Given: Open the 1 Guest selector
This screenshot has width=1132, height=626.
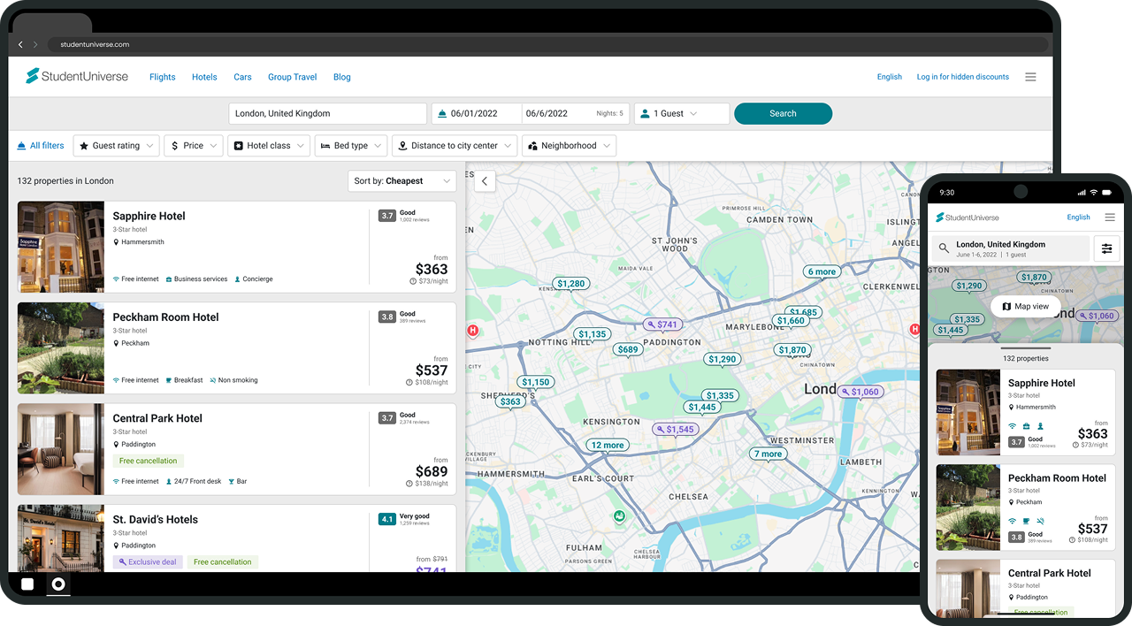Looking at the screenshot, I should pos(682,114).
